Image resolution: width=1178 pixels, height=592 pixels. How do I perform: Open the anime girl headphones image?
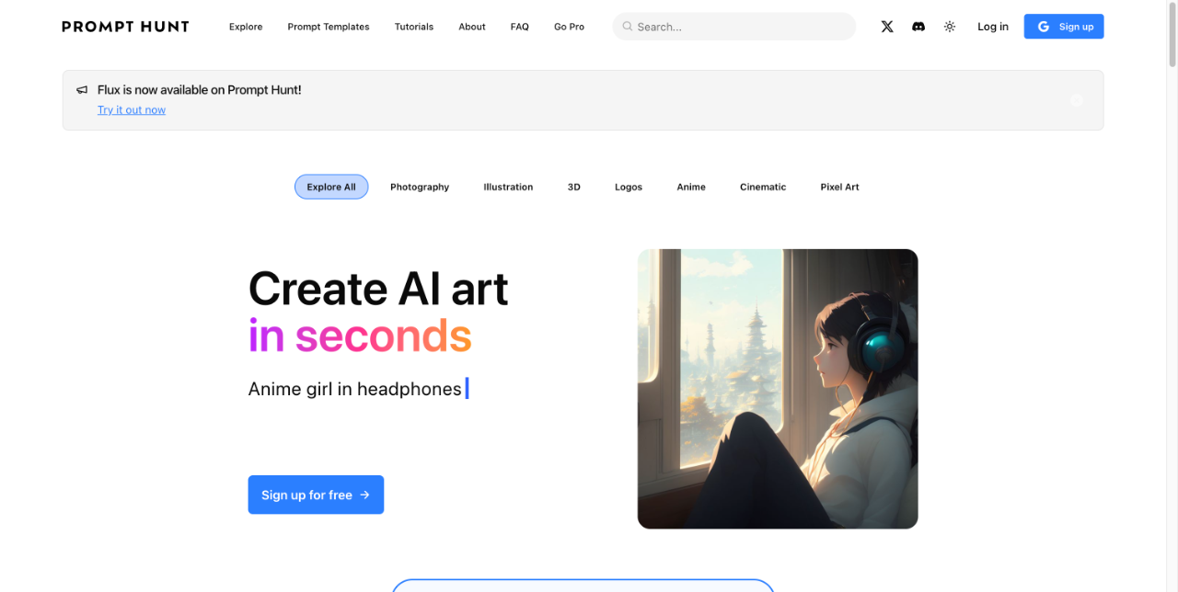[x=778, y=389]
